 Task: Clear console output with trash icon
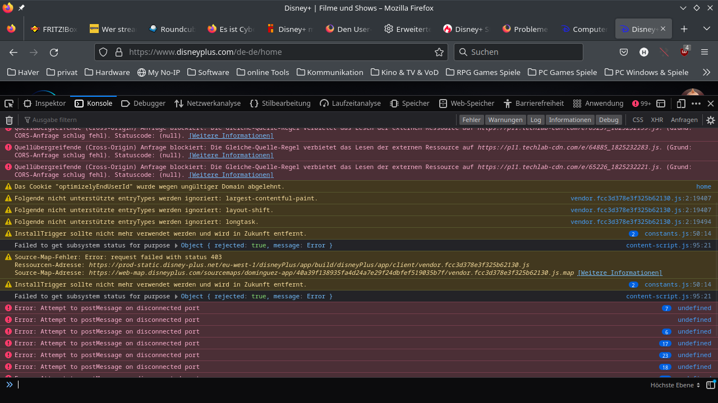(9, 120)
